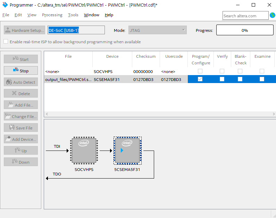Open the View menu
Screen dimensions: 276x218
[x=32, y=15]
